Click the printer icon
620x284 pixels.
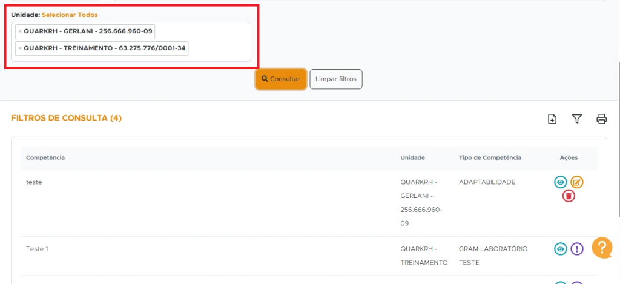click(x=601, y=119)
